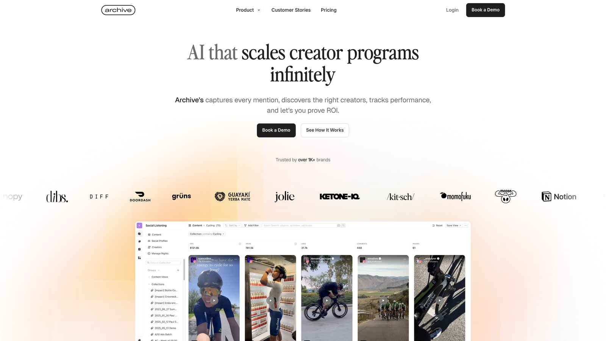Click the plus icon beside Groups
The height and width of the screenshot is (341, 606).
178,270
